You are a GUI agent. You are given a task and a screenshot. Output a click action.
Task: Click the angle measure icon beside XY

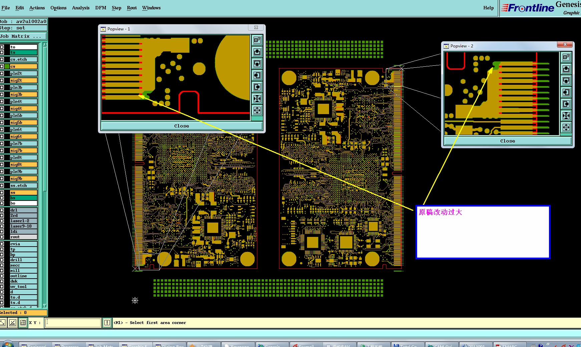coord(13,323)
